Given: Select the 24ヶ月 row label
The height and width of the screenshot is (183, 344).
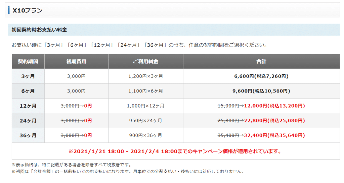Looking at the screenshot, I should point(28,121).
